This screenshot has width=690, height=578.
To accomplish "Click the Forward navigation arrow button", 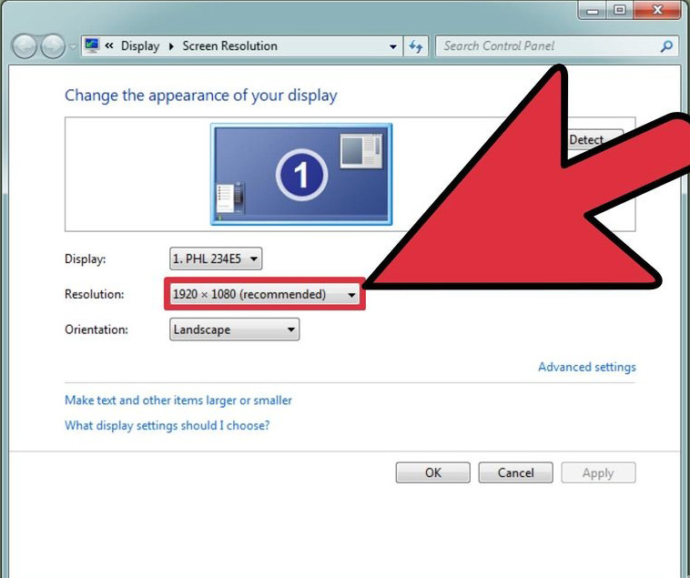I will 52,46.
